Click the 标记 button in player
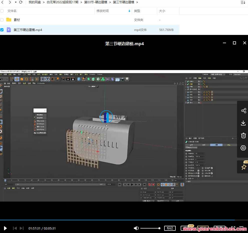 (170, 228)
